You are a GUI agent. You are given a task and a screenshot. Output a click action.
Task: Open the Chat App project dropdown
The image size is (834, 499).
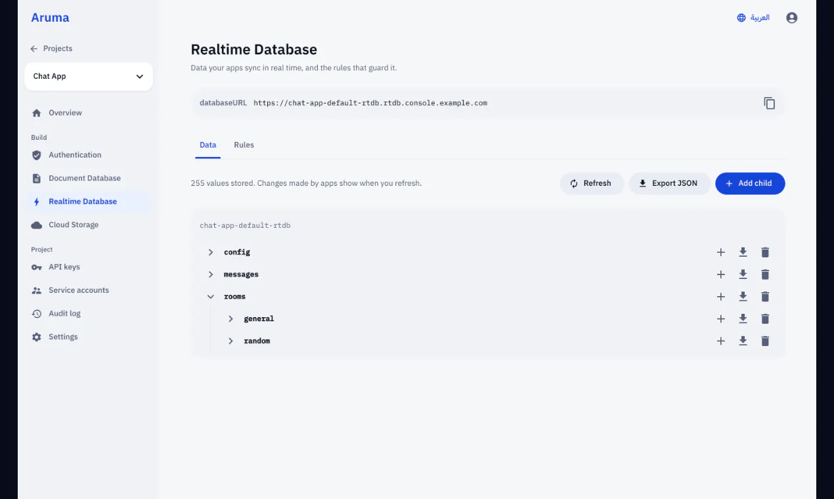[x=89, y=76]
